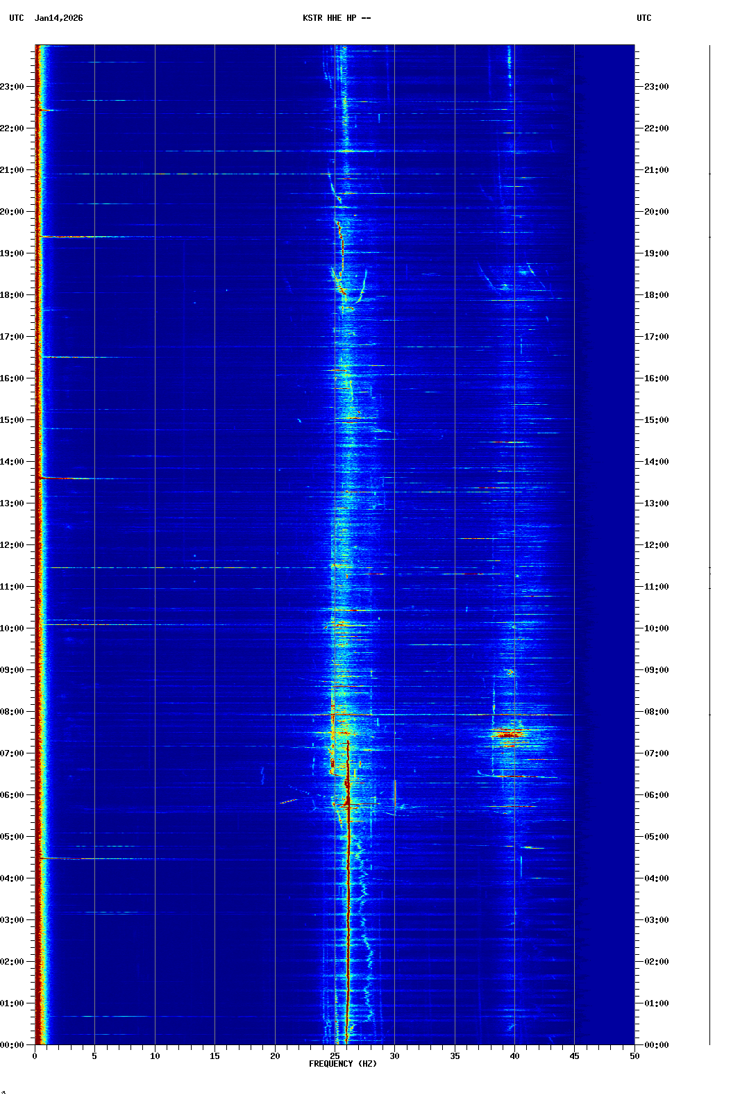Select the 03:00 label on the right axis

tap(656, 920)
